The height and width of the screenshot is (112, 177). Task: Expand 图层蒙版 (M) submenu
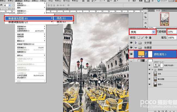click(x=31, y=27)
